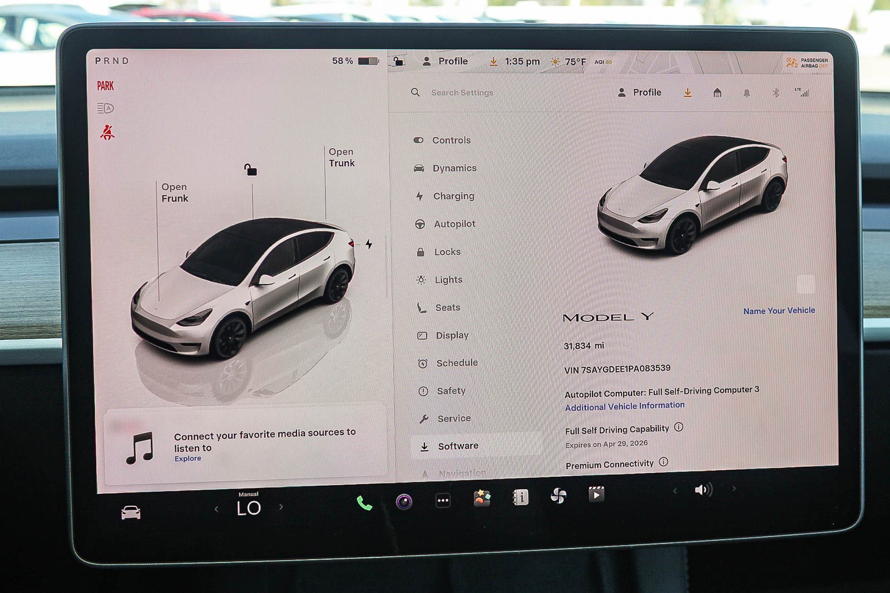
Task: Mute audio with the speaker icon
Action: [x=703, y=490]
